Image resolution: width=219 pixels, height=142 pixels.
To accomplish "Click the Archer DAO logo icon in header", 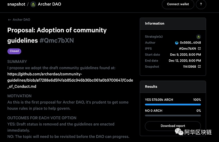I will pyautogui.click(x=33, y=4).
